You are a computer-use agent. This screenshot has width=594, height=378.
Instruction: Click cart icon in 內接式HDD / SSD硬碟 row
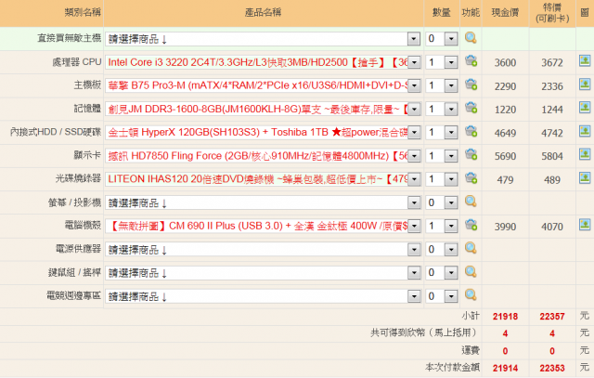click(x=471, y=131)
